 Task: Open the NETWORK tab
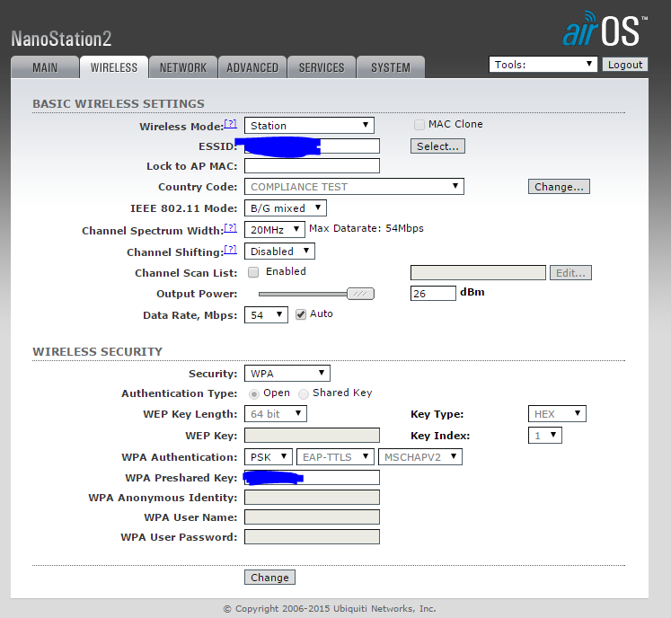(183, 67)
